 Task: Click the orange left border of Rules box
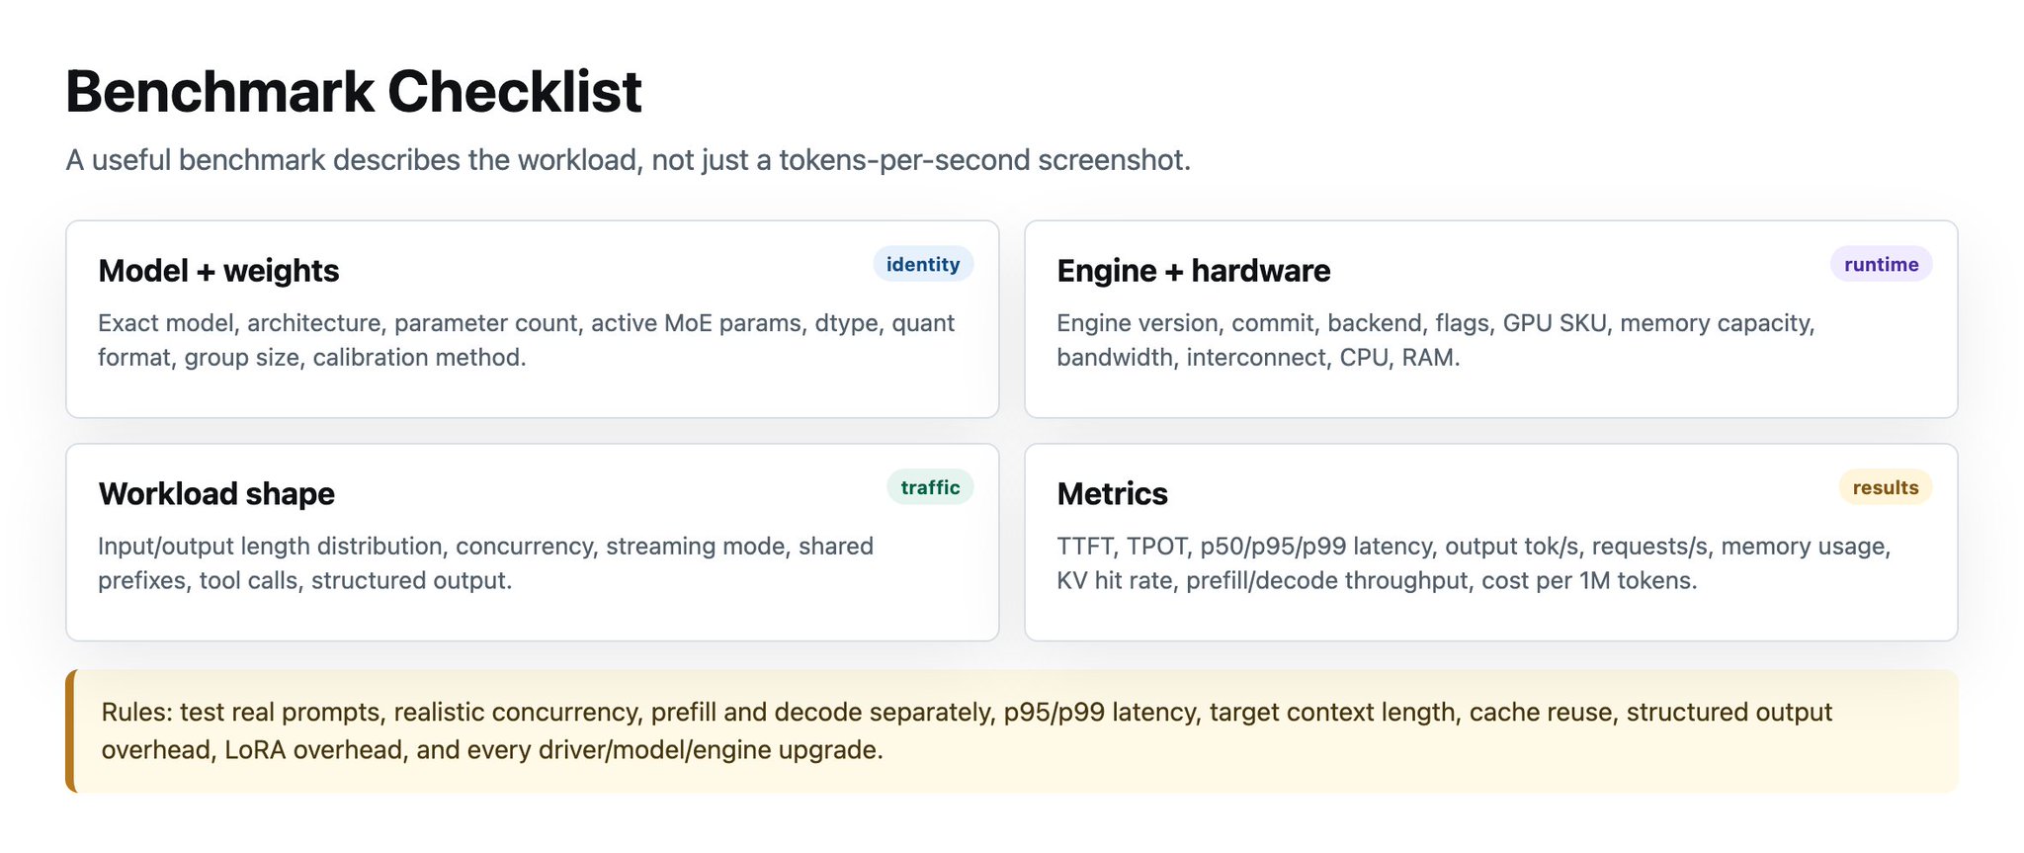[69, 731]
